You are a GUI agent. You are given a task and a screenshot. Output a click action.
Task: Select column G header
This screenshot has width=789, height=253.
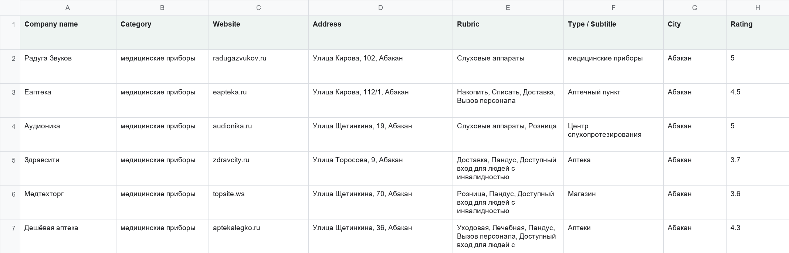[695, 8]
